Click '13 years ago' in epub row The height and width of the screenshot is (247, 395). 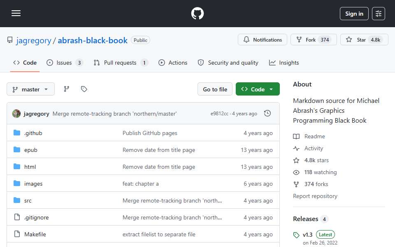pyautogui.click(x=256, y=150)
